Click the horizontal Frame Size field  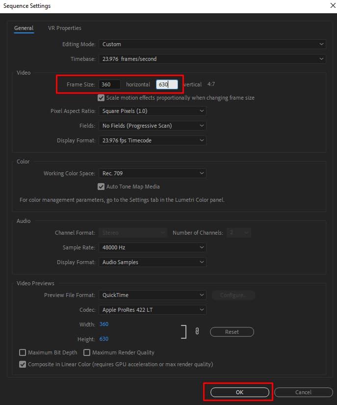[109, 84]
